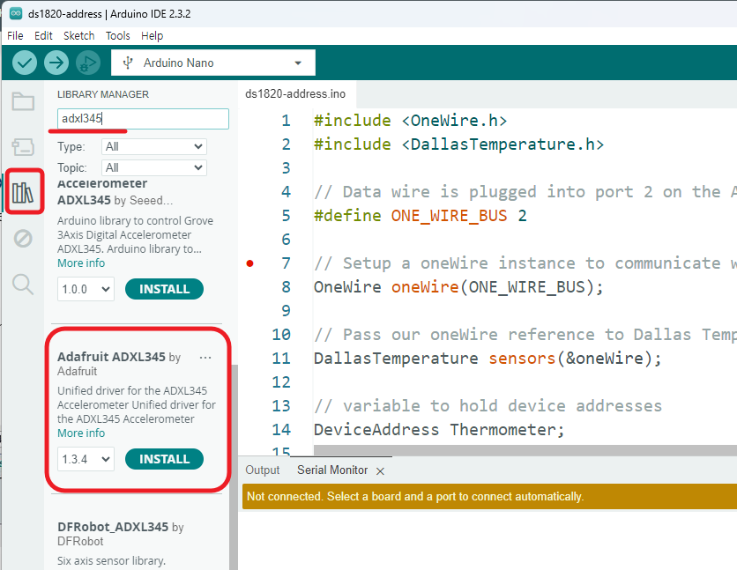Install the Adafruit ADXL345 library
The height and width of the screenshot is (570, 737).
(x=164, y=459)
